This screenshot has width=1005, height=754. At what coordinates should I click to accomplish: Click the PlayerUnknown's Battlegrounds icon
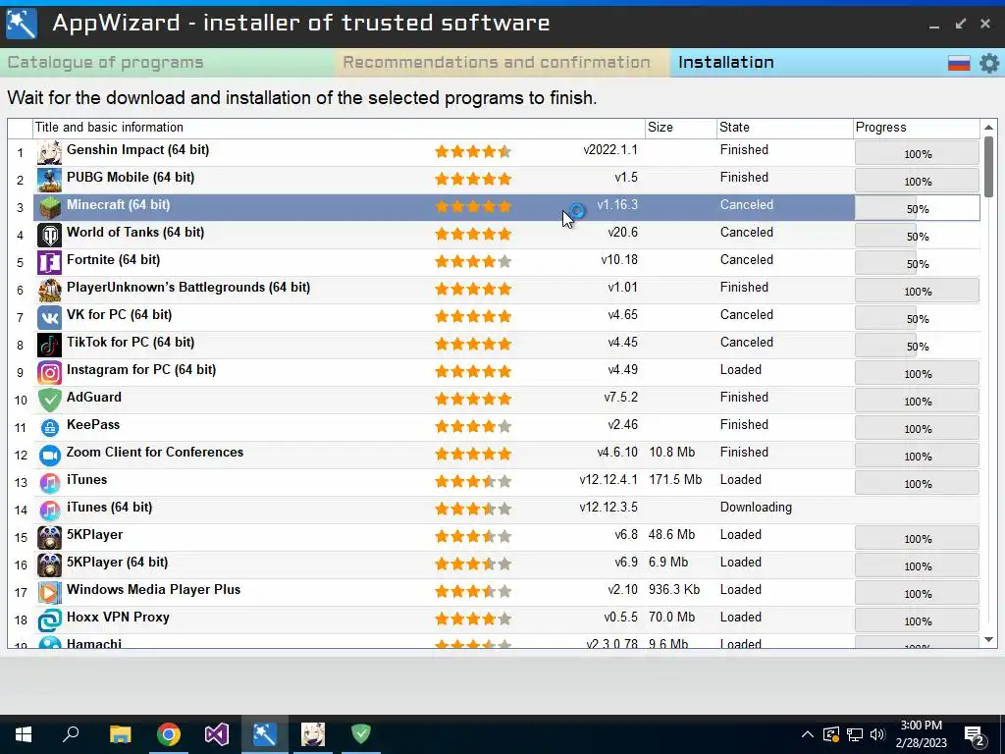[49, 291]
